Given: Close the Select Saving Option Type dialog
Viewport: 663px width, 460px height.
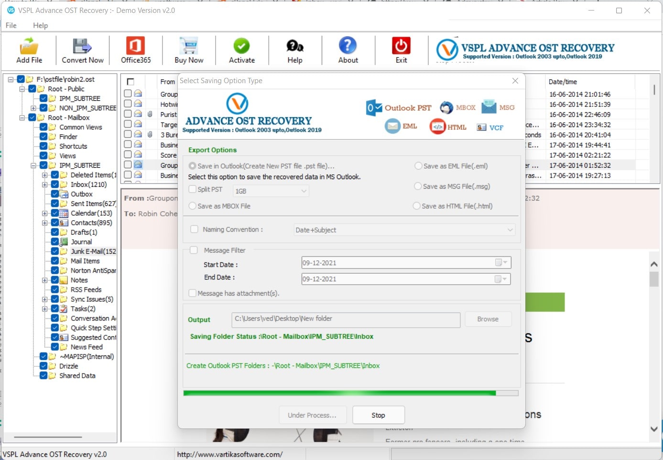Looking at the screenshot, I should click(515, 81).
